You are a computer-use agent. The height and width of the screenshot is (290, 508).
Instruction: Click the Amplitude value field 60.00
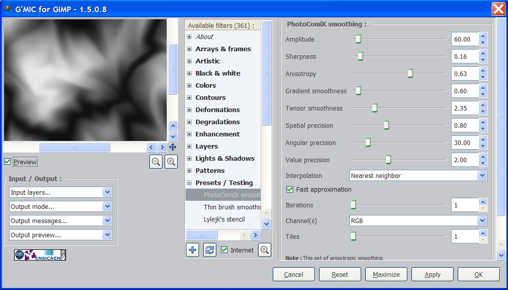pos(465,39)
